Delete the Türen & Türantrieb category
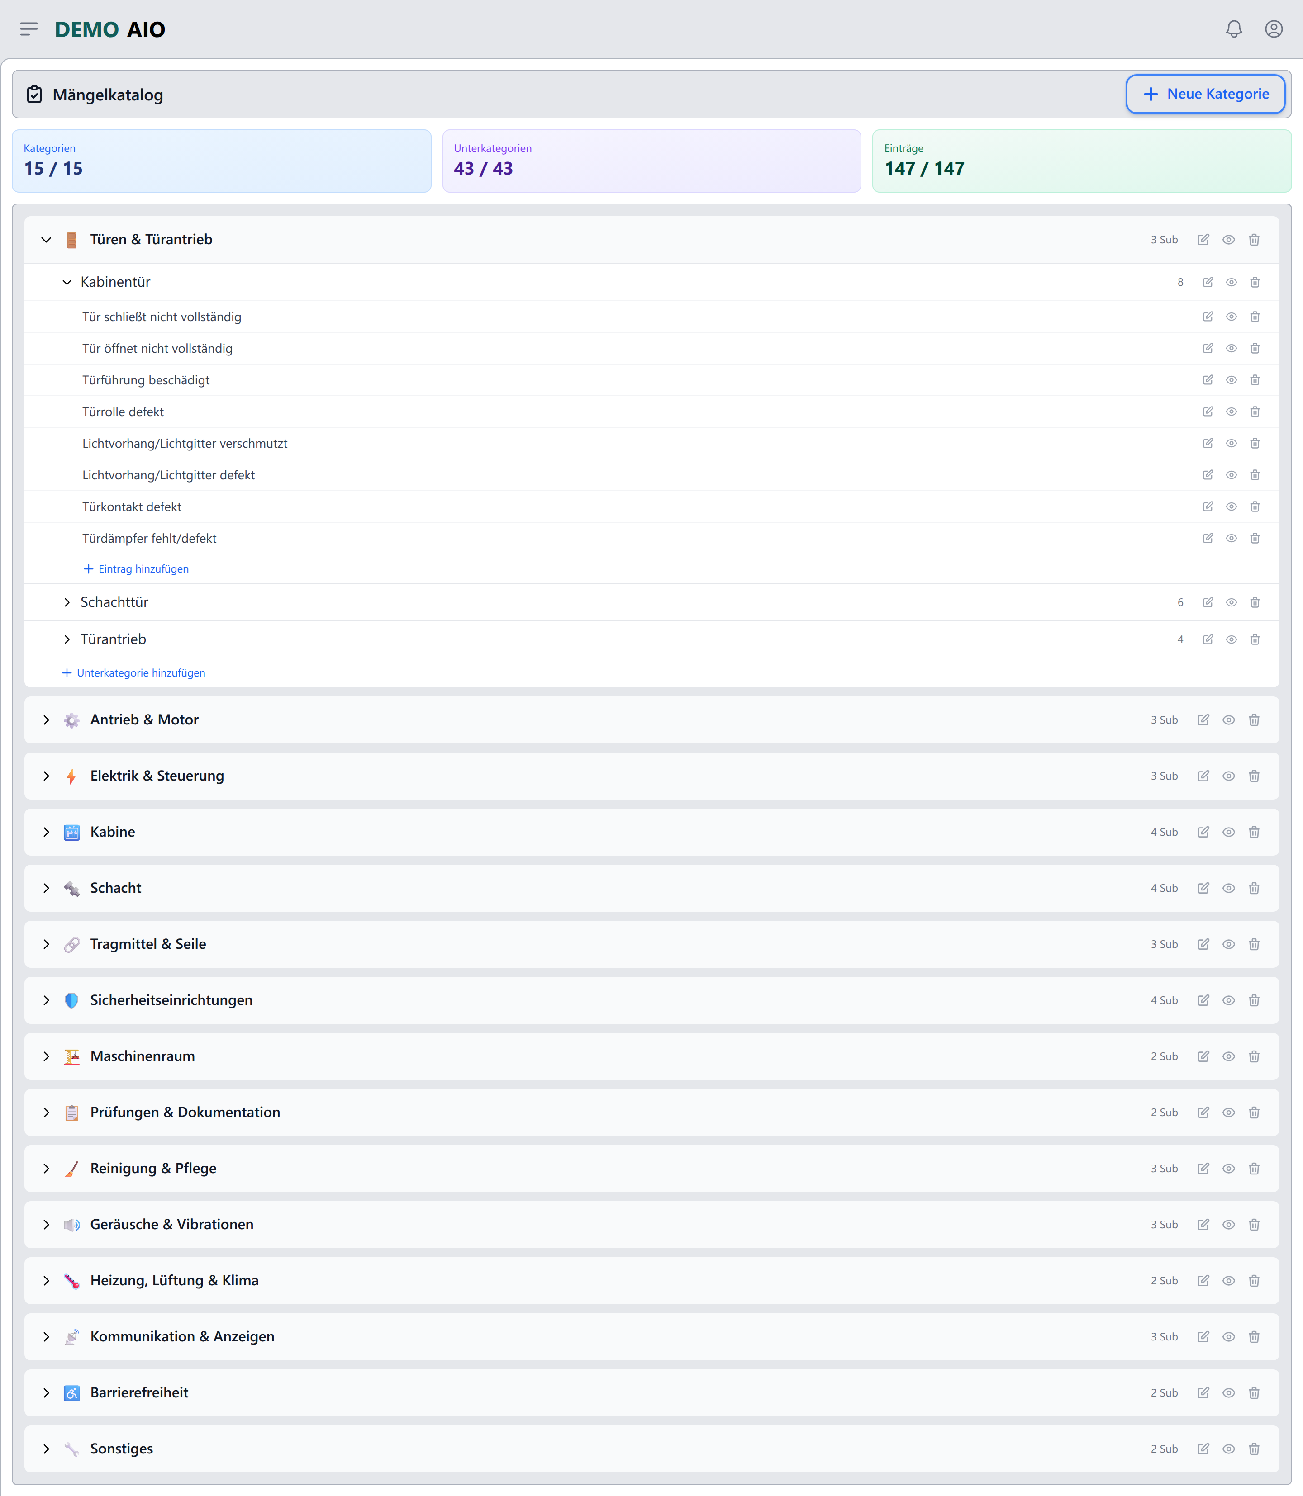Viewport: 1303px width, 1496px height. tap(1254, 240)
